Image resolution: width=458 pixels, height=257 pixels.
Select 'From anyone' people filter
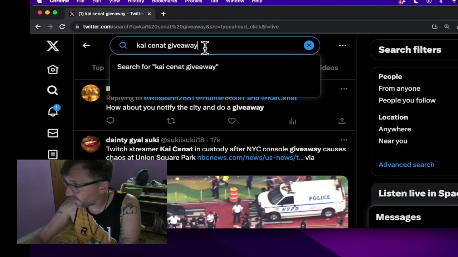coord(399,89)
